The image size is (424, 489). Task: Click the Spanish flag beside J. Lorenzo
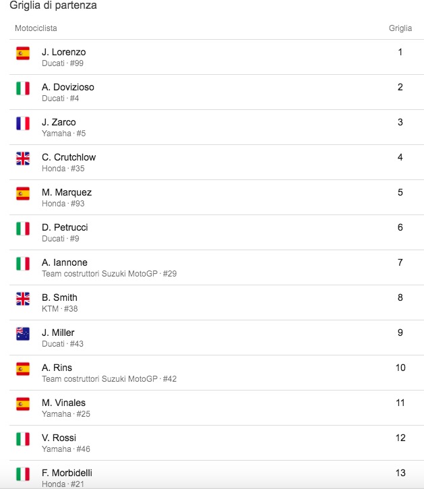click(x=23, y=53)
